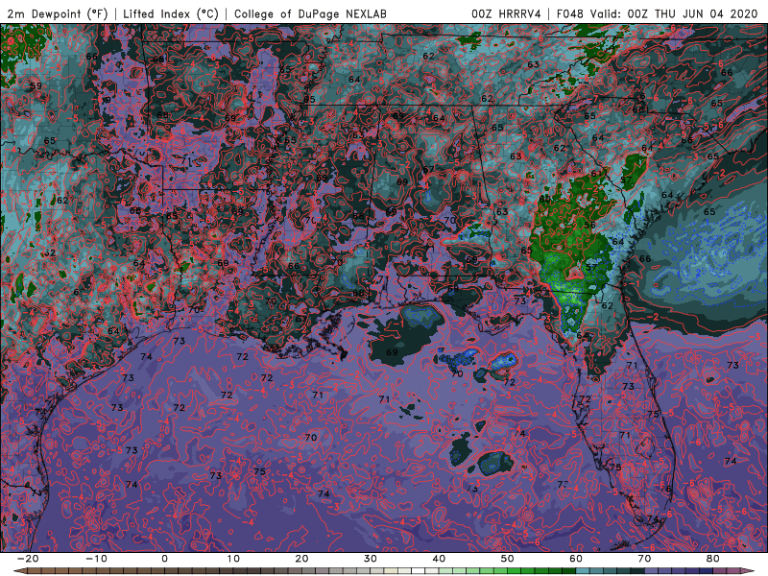Click the -20 label on the color scale
This screenshot has width=768, height=576.
[x=28, y=559]
